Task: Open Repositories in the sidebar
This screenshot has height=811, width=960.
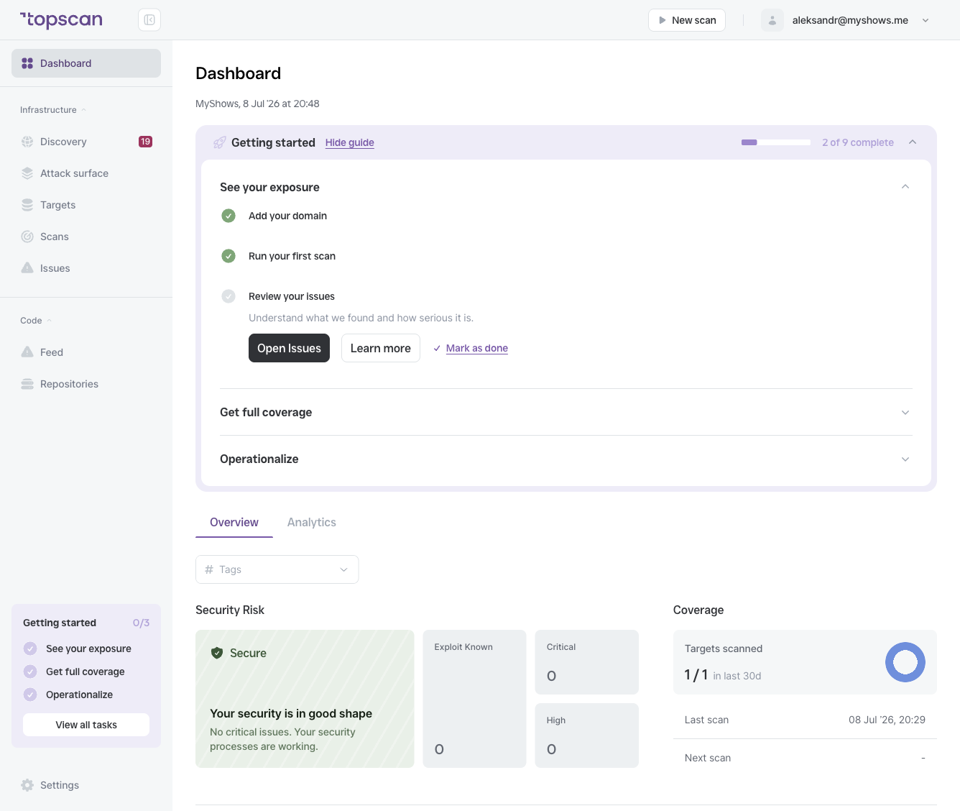Action: click(86, 384)
